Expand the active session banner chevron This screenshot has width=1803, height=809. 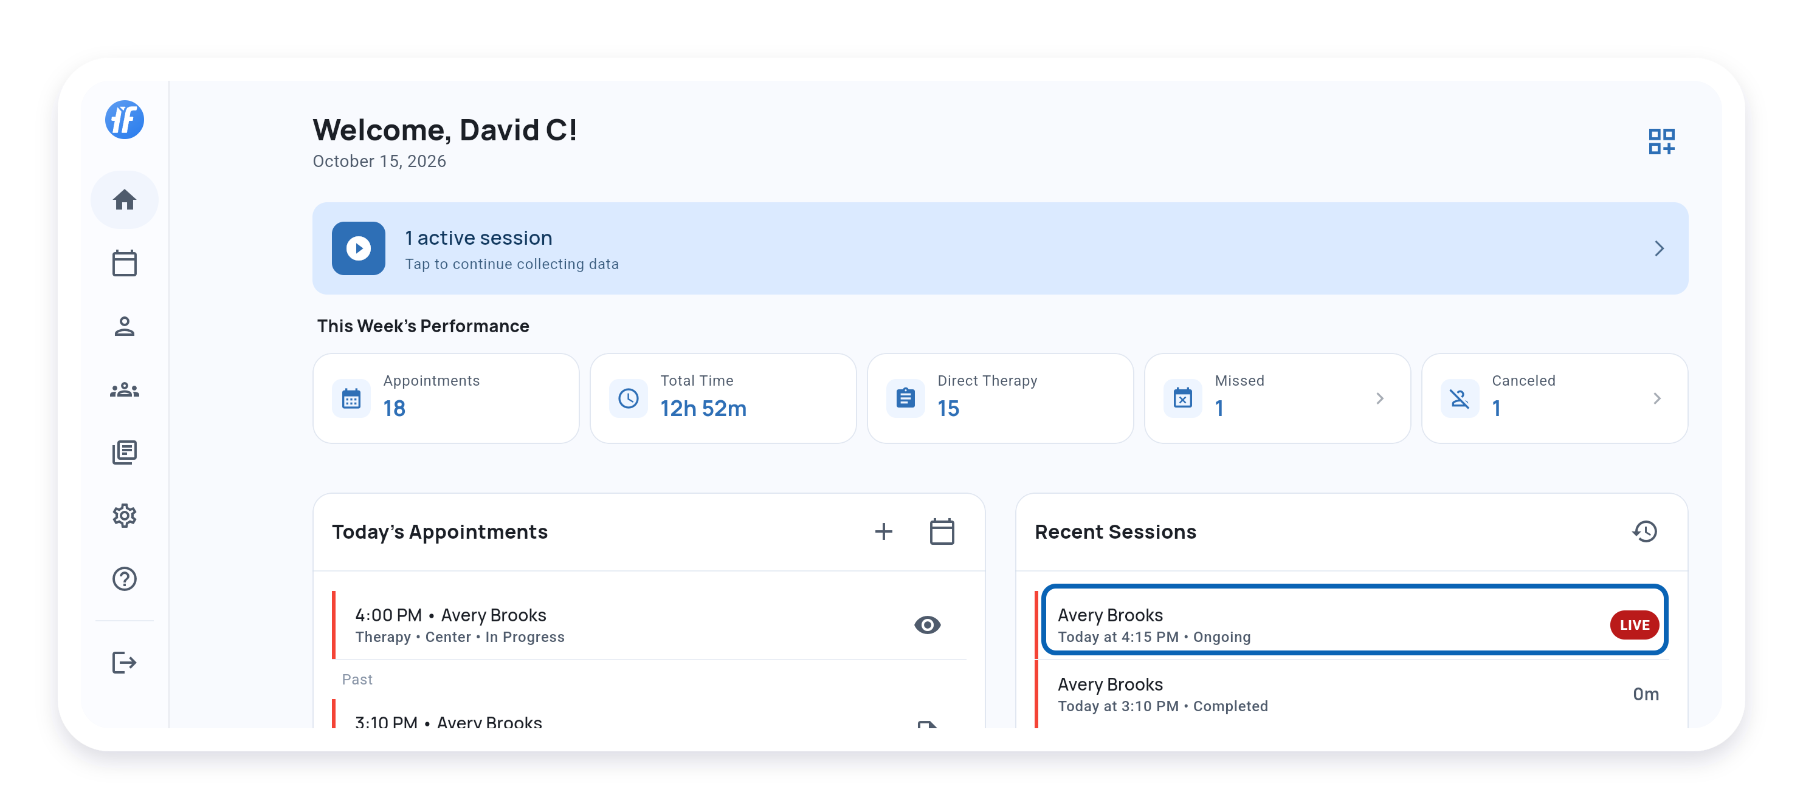pyautogui.click(x=1658, y=248)
